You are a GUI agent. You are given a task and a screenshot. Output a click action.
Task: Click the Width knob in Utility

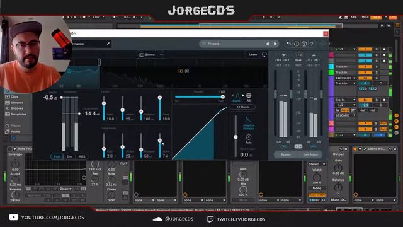point(317,177)
